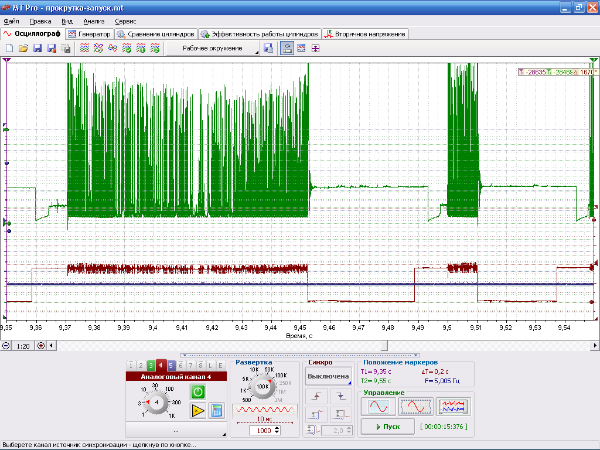Switch to the Сравнение цилиндров tab

[x=156, y=34]
